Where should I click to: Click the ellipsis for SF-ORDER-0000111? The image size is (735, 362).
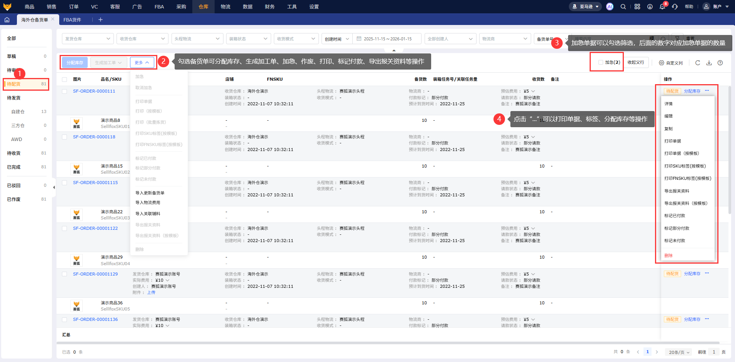[x=707, y=91]
